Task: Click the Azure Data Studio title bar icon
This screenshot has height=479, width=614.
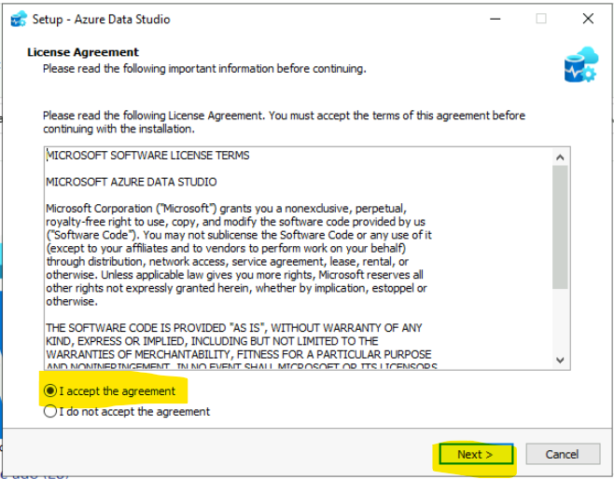Action: click(19, 19)
